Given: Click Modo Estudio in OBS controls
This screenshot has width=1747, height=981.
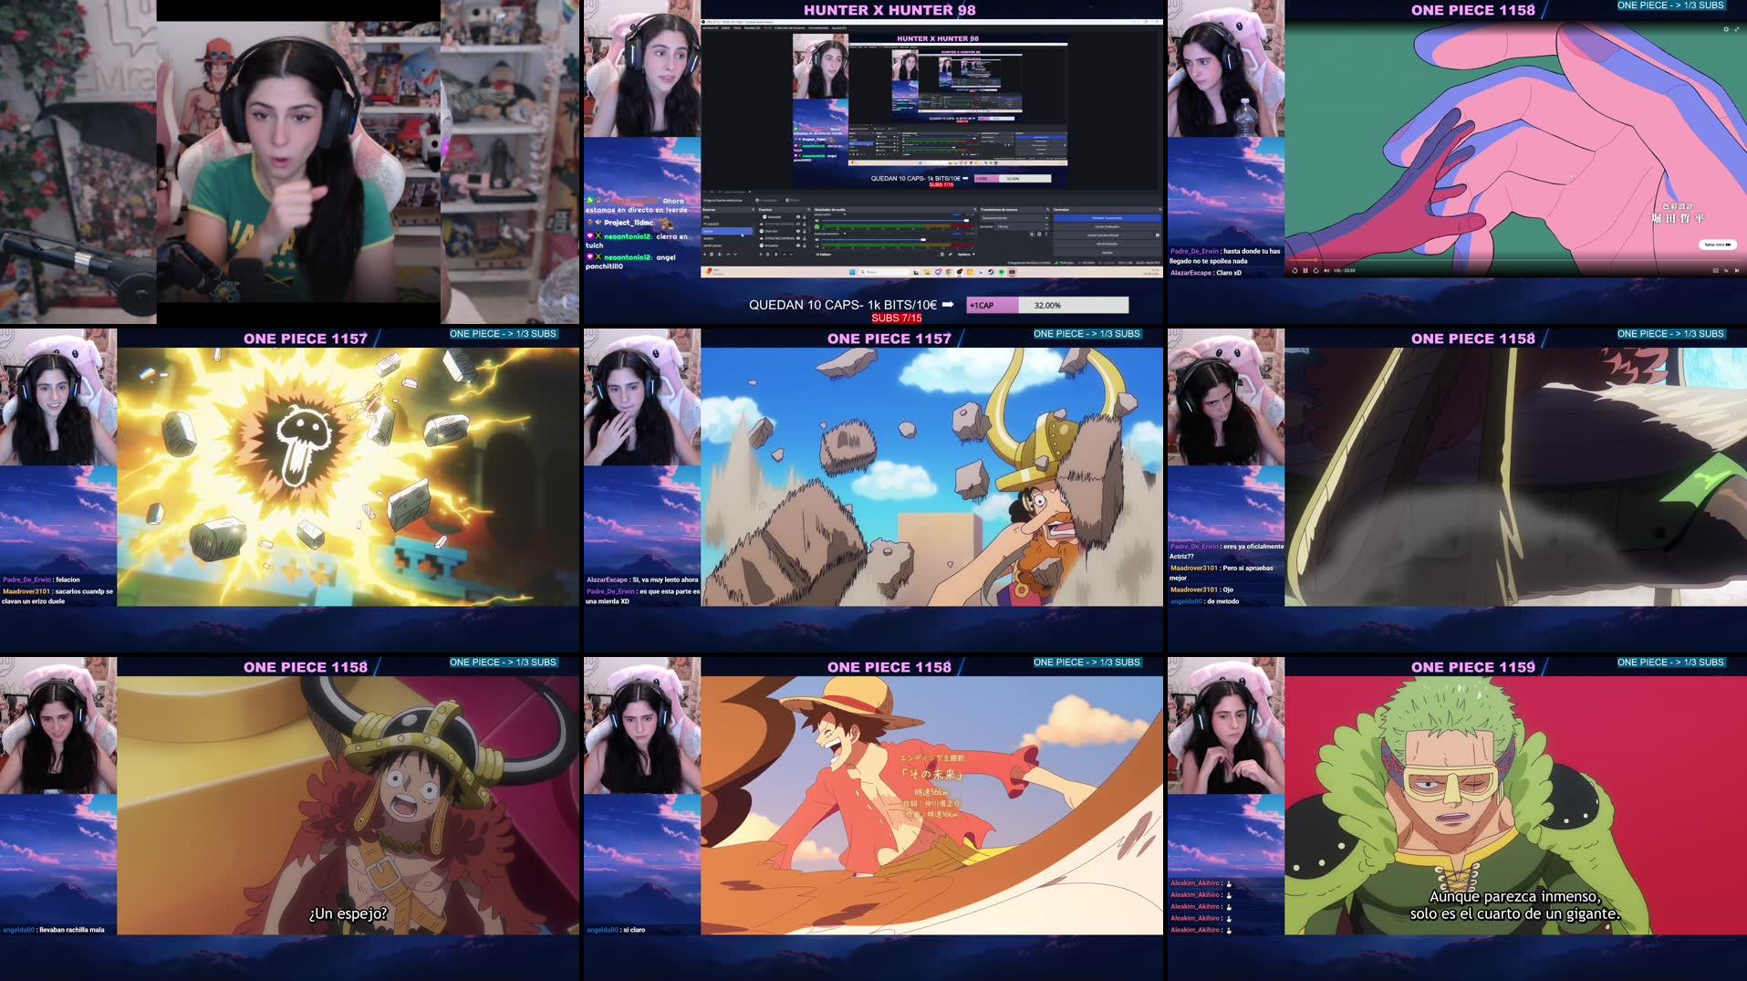Looking at the screenshot, I should 1107,244.
